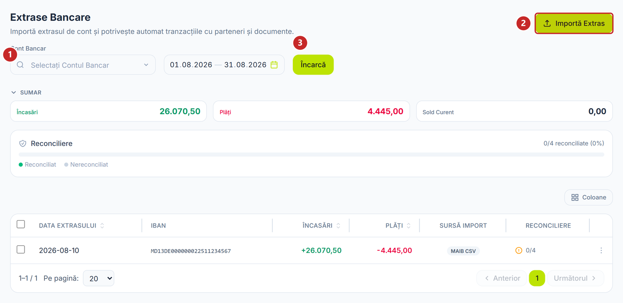Click the Plăți summary card

tap(311, 111)
